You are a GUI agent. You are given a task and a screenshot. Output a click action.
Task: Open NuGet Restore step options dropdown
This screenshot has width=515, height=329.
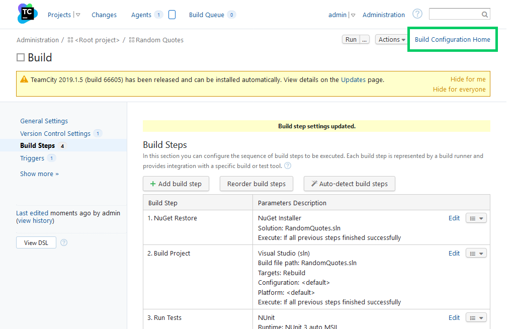[476, 218]
